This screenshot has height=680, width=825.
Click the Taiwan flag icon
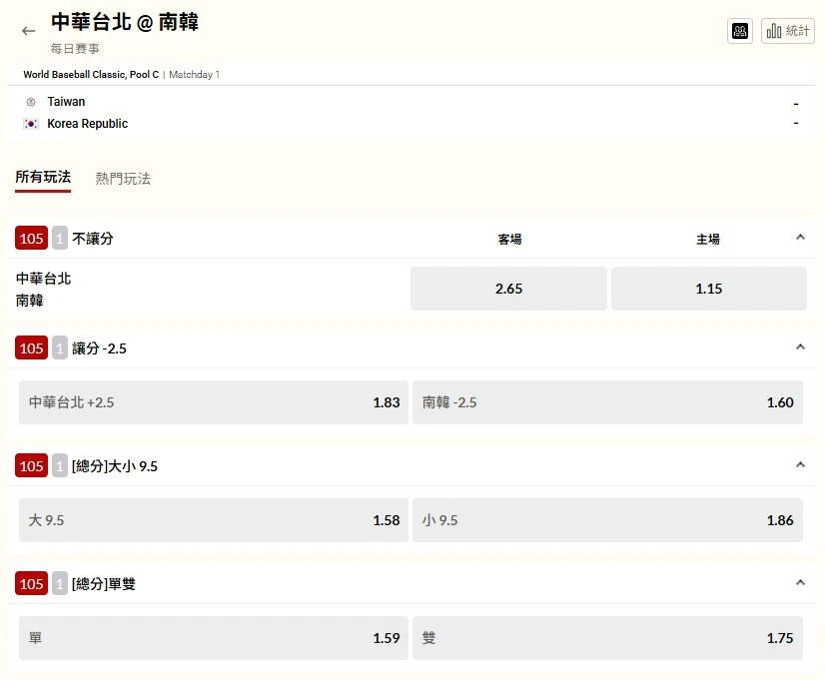pyautogui.click(x=31, y=102)
